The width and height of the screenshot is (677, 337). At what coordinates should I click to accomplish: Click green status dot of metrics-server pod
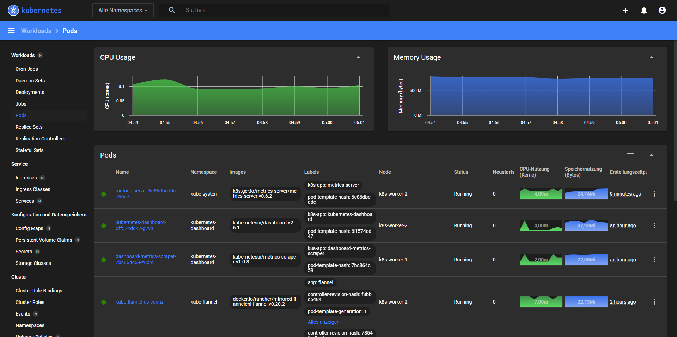[104, 194]
